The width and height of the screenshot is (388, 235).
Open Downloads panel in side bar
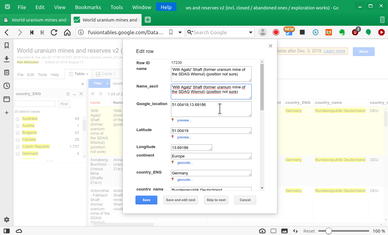click(x=7, y=59)
